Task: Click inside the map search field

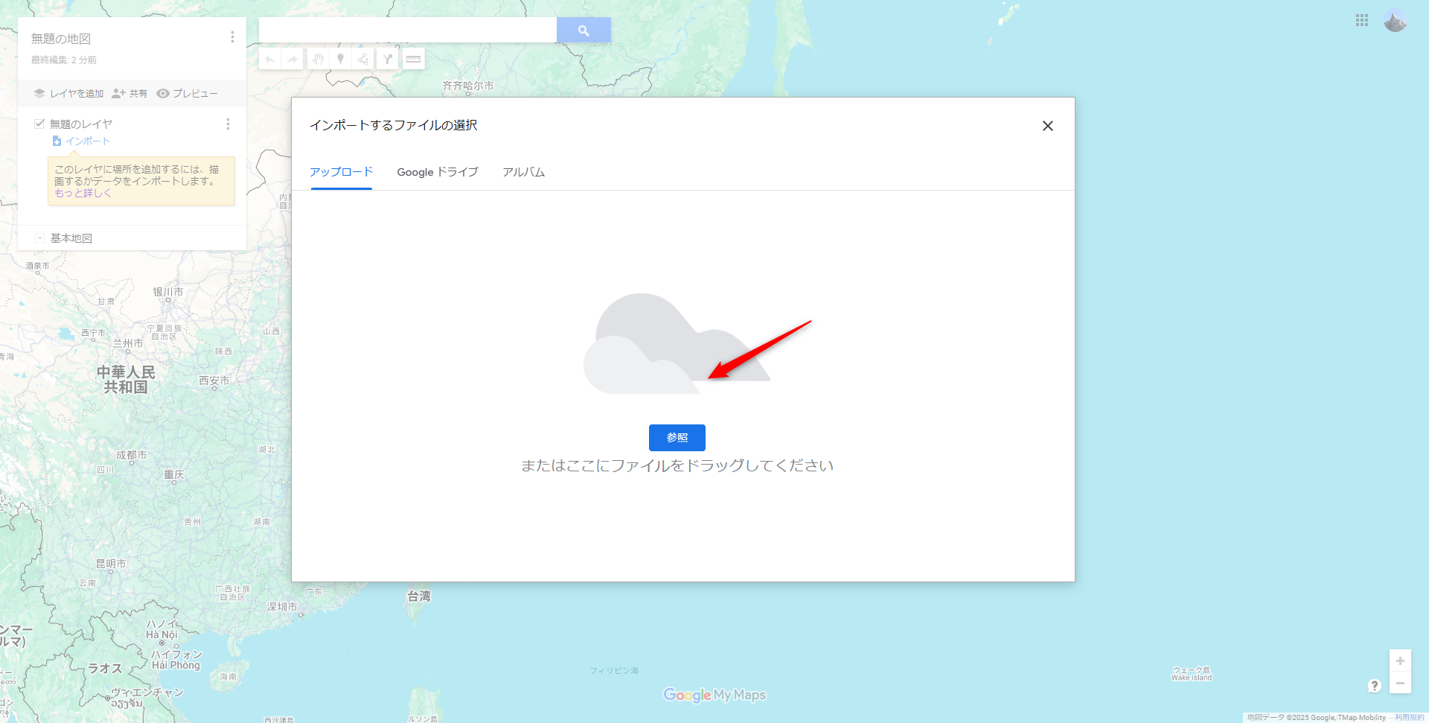Action: point(407,30)
